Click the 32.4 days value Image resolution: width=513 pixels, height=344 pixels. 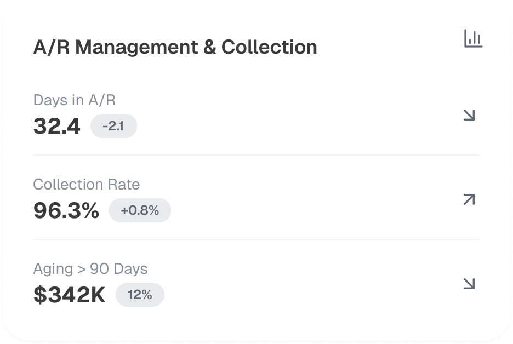coord(56,127)
